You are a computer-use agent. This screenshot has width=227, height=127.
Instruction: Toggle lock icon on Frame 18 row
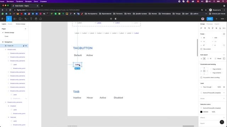pos(24,46)
